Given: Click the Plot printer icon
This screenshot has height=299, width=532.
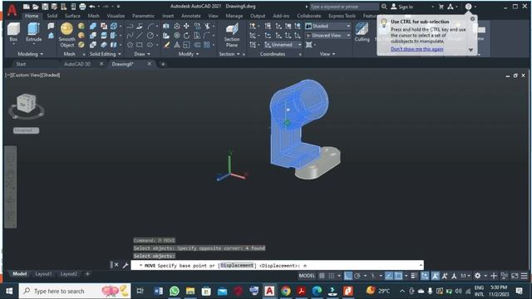Looking at the screenshot, I should [82, 7].
